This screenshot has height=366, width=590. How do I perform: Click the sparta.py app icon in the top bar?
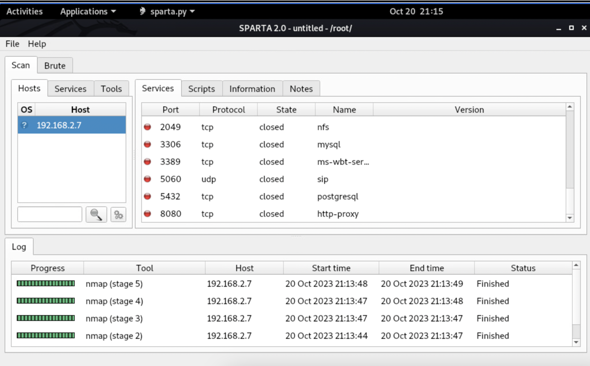click(x=142, y=11)
